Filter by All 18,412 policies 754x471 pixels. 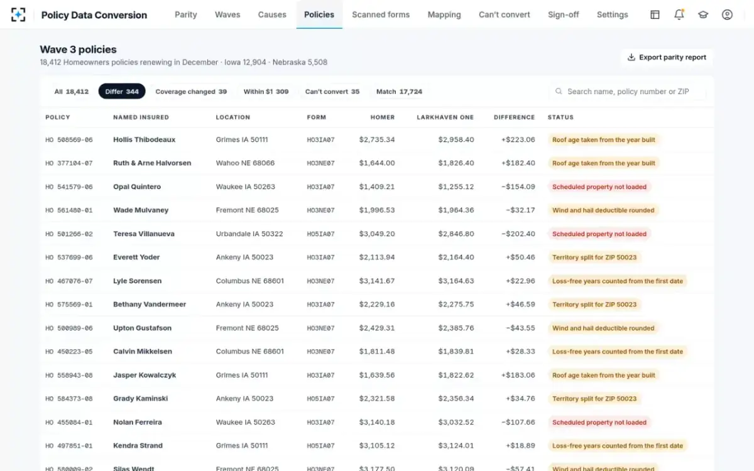click(72, 92)
